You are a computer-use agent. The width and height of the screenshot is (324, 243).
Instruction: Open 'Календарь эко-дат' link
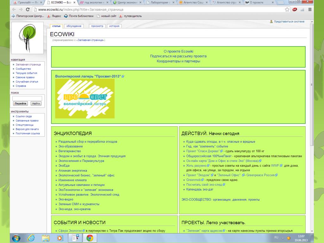pos(200,189)
